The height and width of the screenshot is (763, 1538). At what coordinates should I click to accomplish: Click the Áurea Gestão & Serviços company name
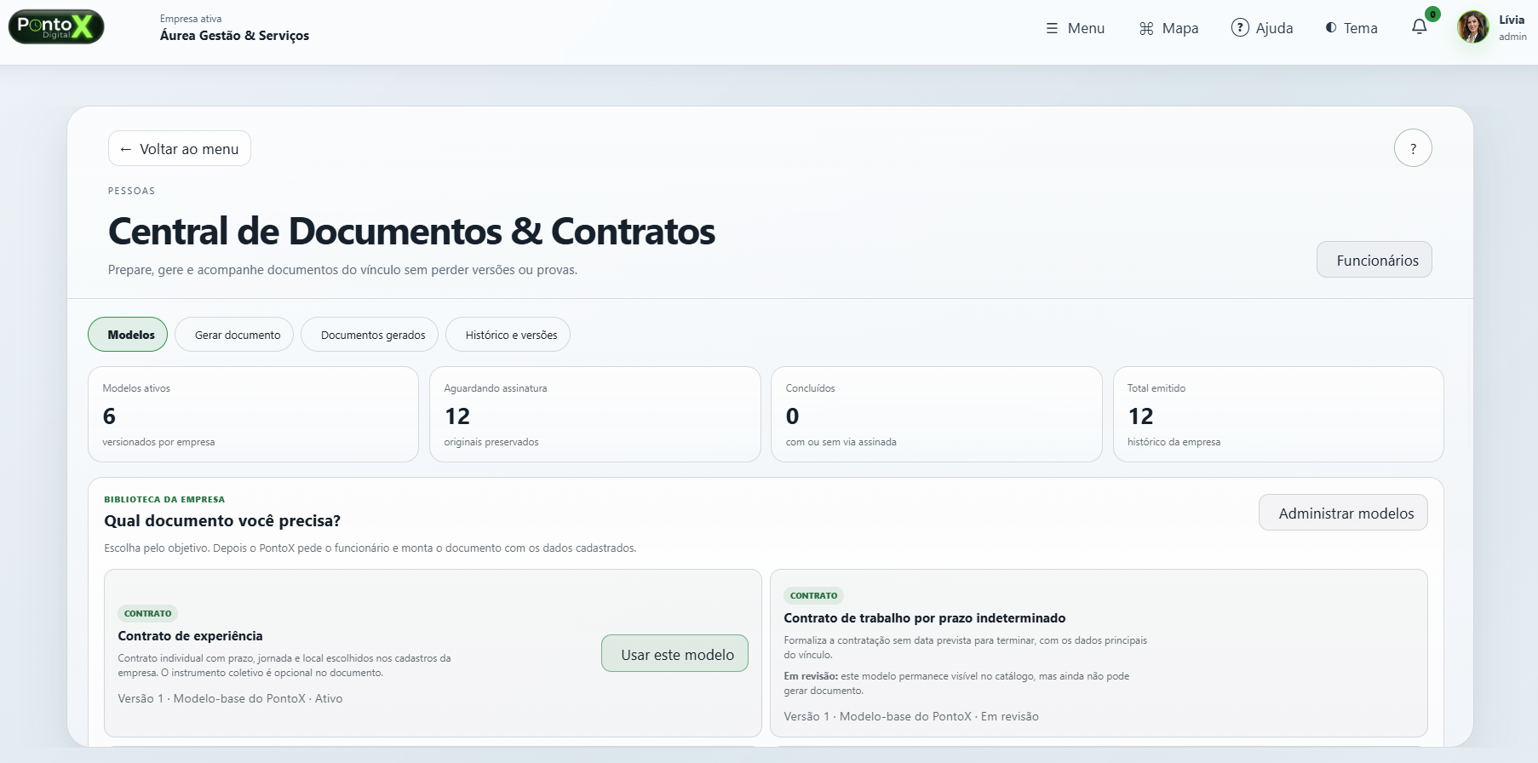click(x=234, y=36)
